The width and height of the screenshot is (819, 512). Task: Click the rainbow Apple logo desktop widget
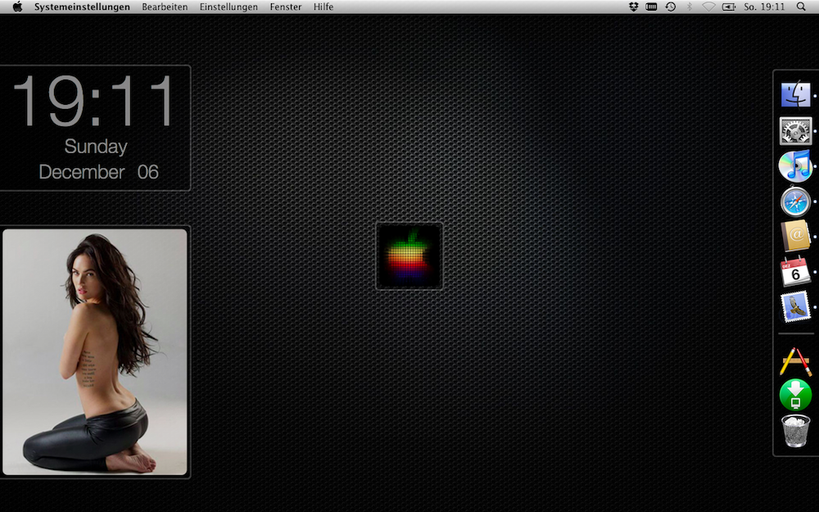[x=409, y=256]
